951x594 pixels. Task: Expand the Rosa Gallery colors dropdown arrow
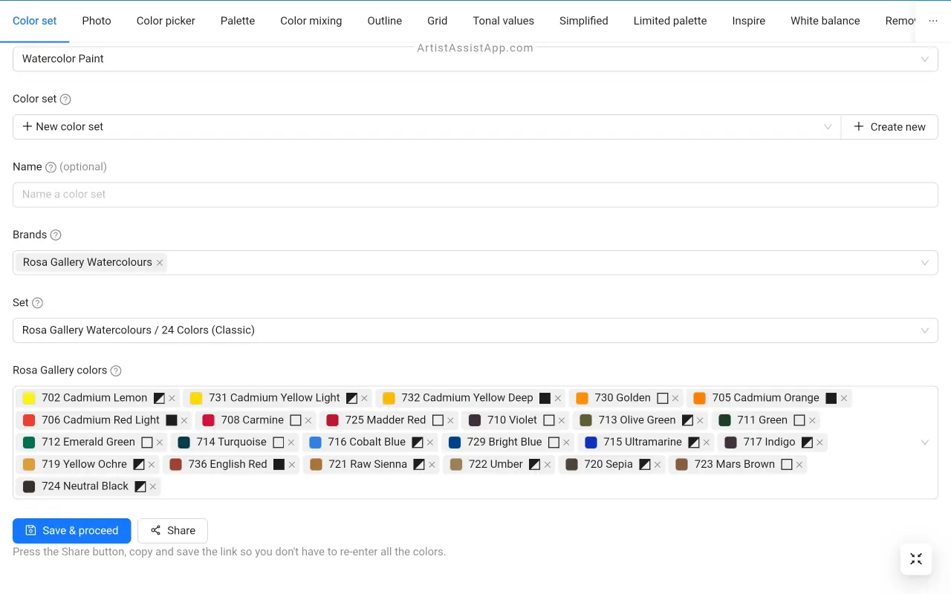click(x=925, y=443)
